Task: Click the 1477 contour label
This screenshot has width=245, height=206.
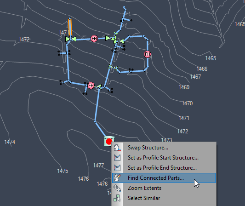Action: (98, 166)
